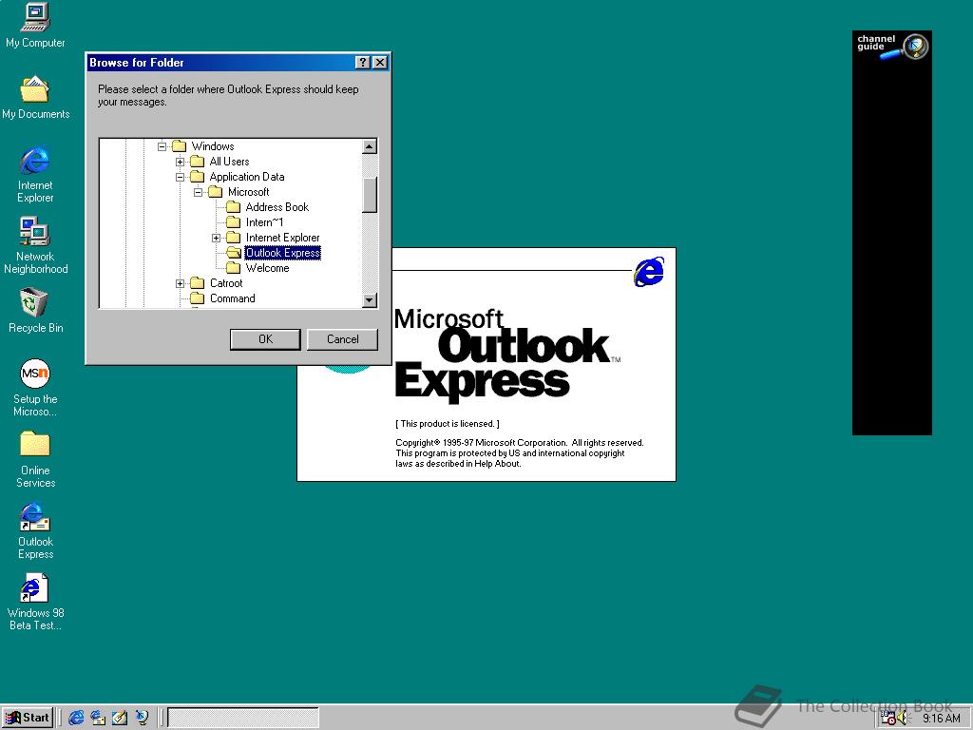Click Show Desktop Quick Launch icon
Image resolution: width=973 pixels, height=730 pixels.
pyautogui.click(x=120, y=718)
